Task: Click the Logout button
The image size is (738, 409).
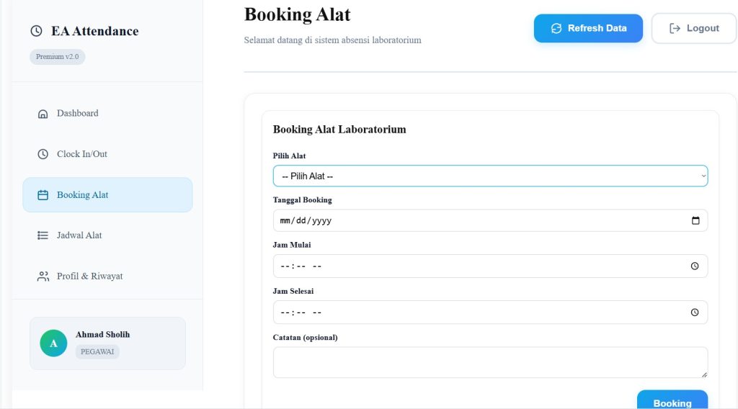Action: click(x=694, y=28)
